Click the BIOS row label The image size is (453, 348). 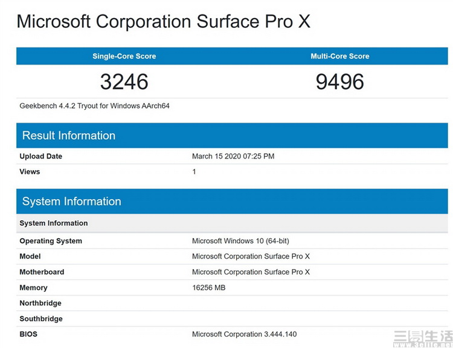coord(28,334)
